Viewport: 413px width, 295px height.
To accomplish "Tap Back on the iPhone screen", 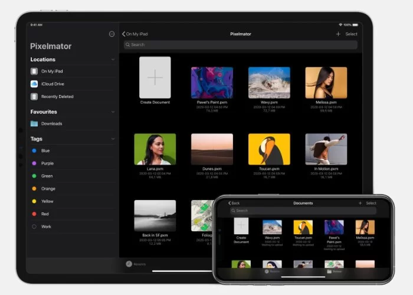I will tap(234, 203).
